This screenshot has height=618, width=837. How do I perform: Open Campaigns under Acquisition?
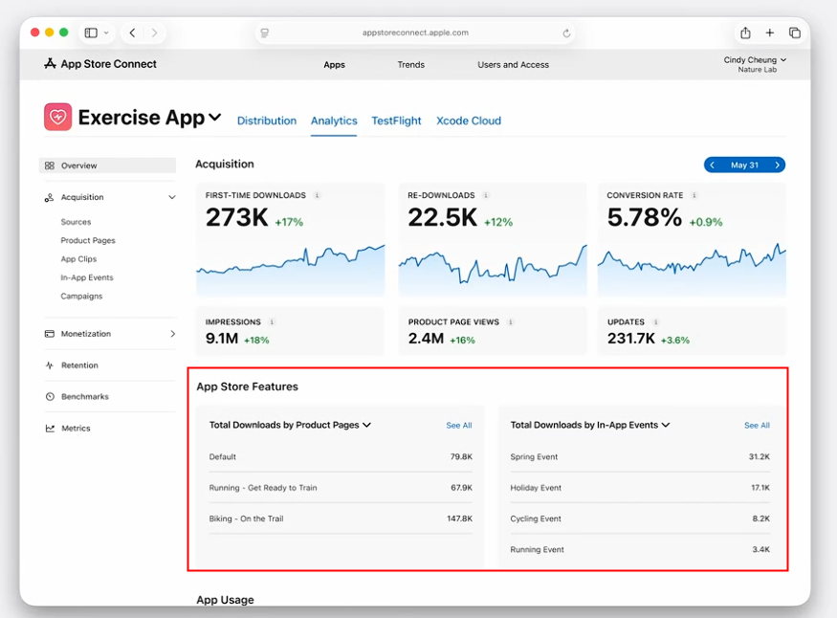[x=81, y=297]
